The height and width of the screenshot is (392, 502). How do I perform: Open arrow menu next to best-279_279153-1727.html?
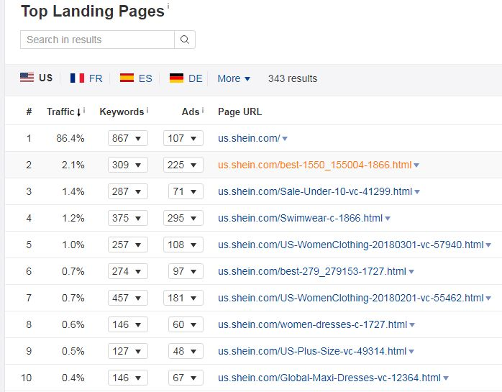(411, 272)
